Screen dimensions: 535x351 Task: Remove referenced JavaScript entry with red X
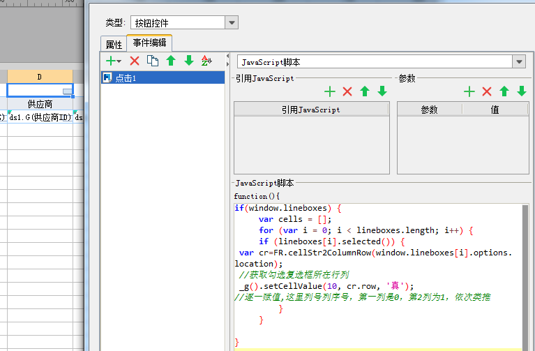[347, 91]
